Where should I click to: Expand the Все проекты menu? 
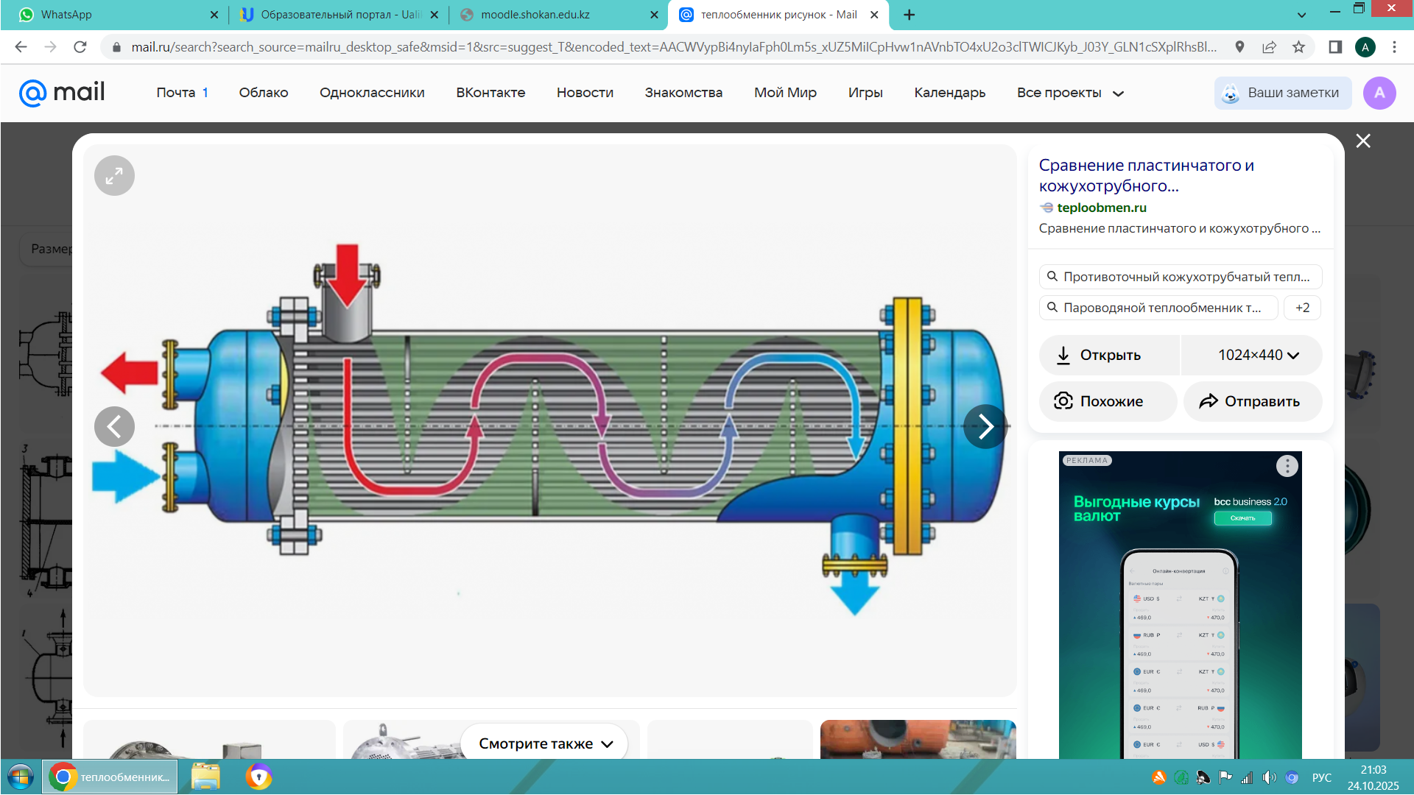click(x=1070, y=93)
